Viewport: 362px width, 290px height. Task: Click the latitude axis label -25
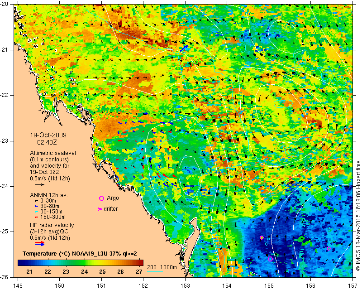click(4, 232)
